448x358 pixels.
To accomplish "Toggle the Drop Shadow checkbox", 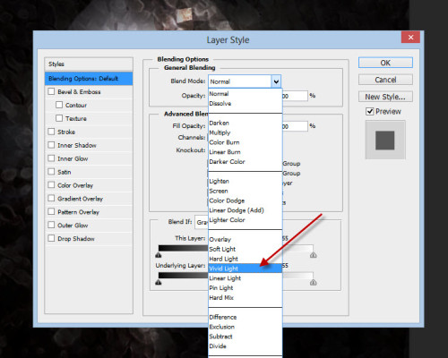I will 51,238.
